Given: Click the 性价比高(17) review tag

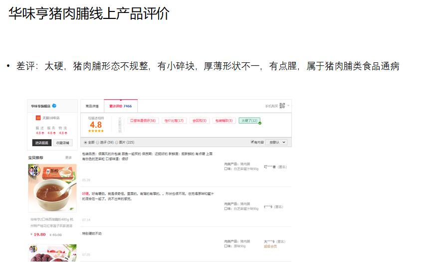Looking at the screenshot, I should [x=174, y=121].
